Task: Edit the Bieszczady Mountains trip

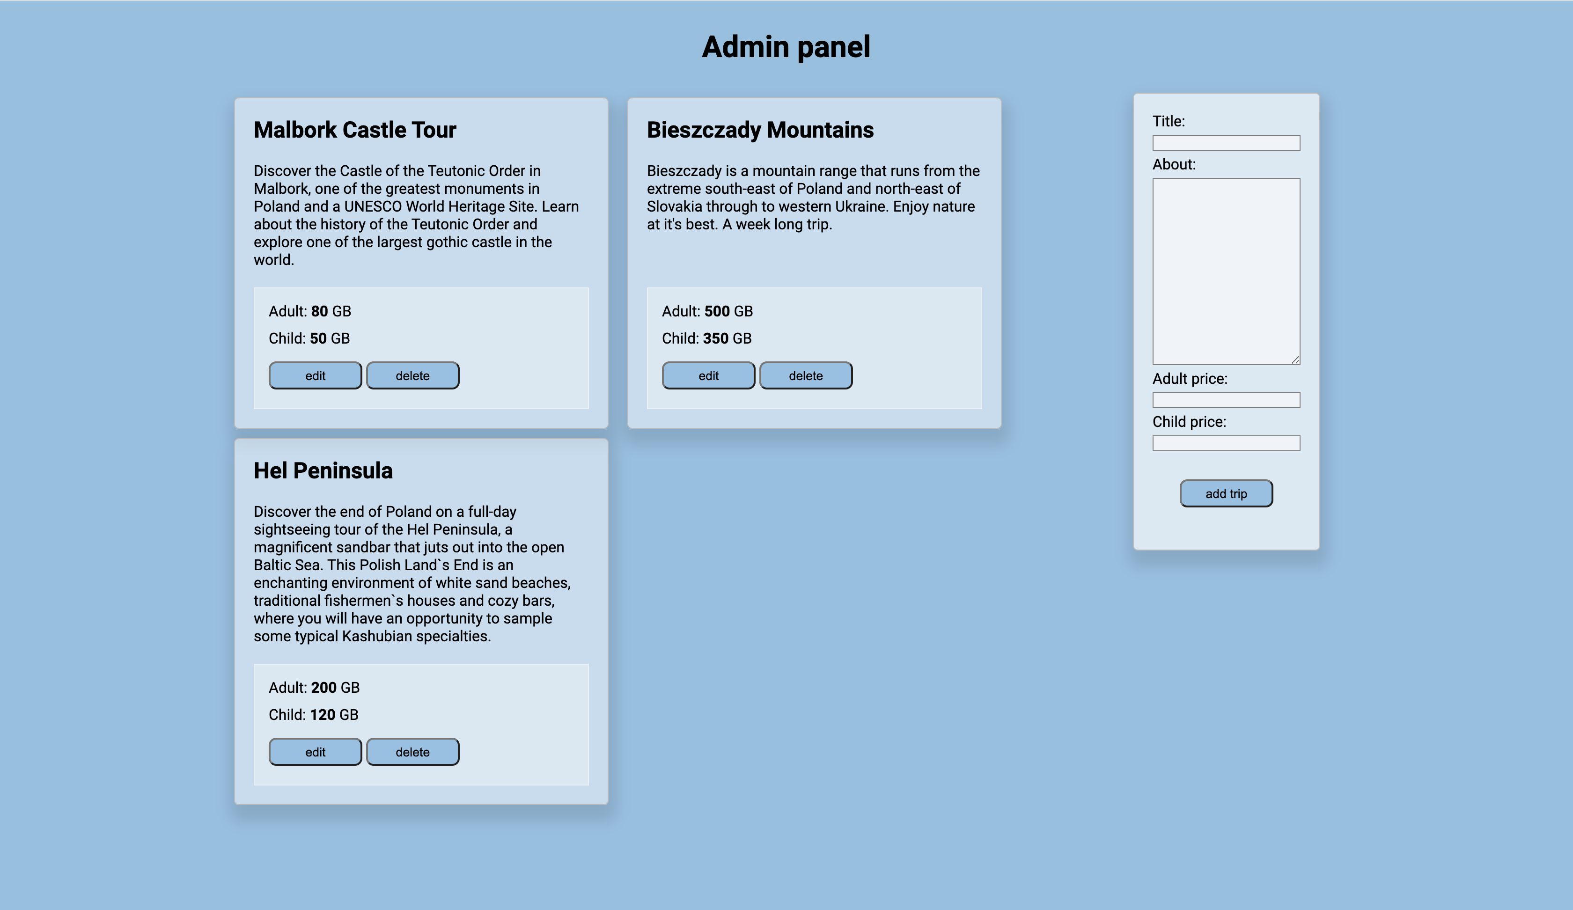Action: click(x=708, y=376)
